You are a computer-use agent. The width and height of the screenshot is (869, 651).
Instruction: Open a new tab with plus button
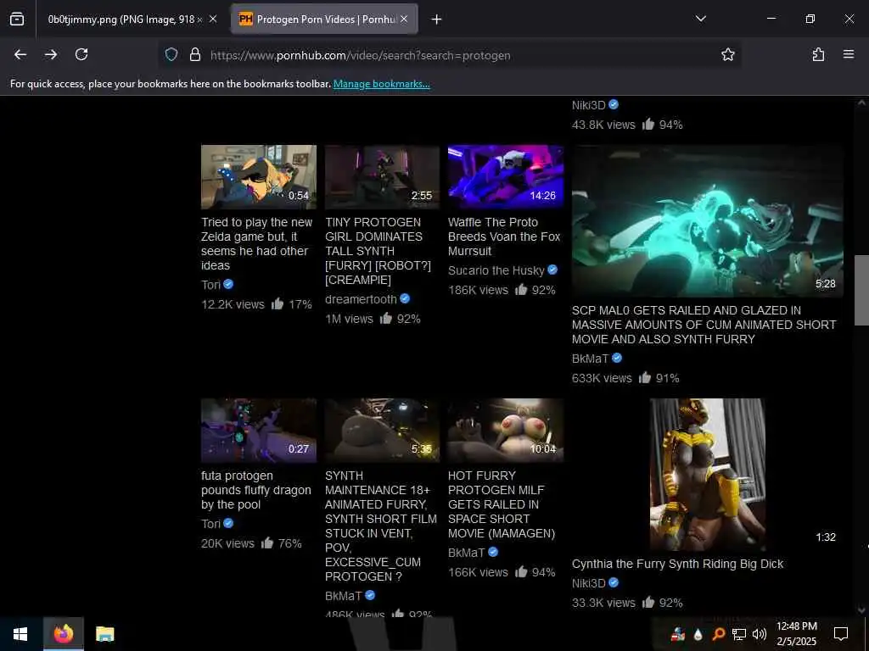437,19
